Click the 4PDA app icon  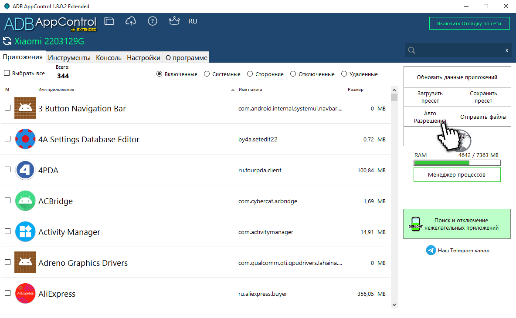pos(25,170)
